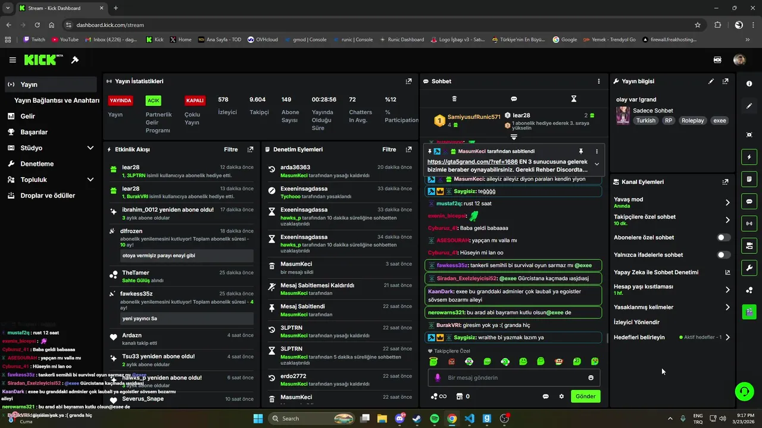Click the pin icon next to Kick logo
Viewport: 762px width, 428px height.
pos(75,60)
